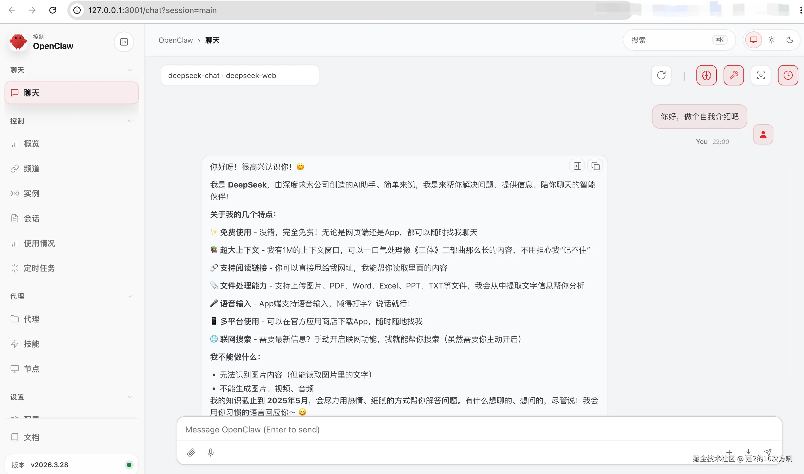Open 节点 nodes page
The image size is (804, 474).
pyautogui.click(x=72, y=369)
